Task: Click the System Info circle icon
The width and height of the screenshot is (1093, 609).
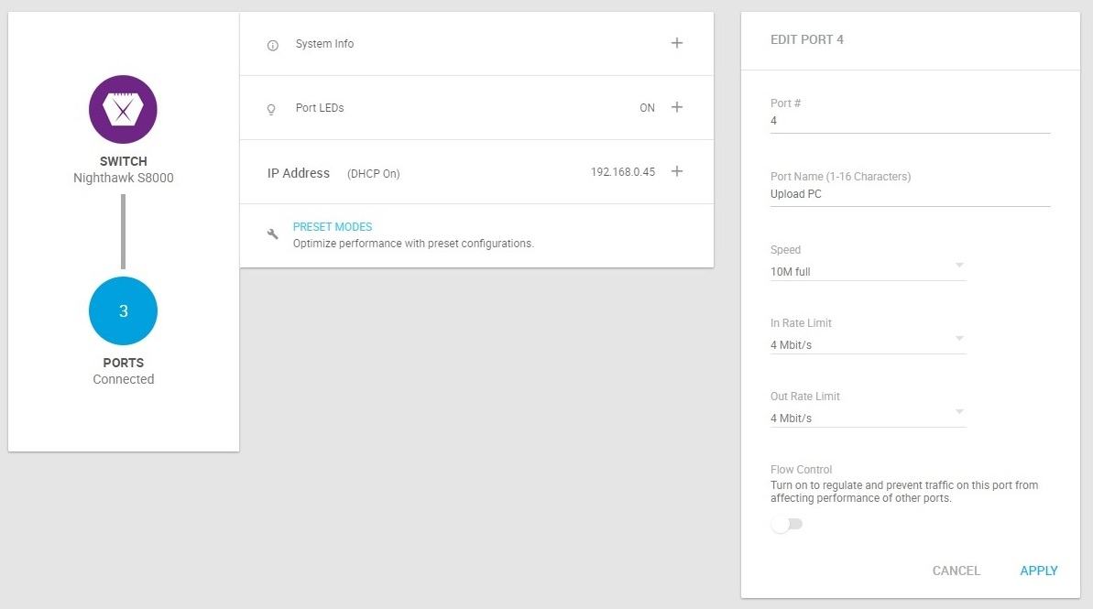Action: 272,45
